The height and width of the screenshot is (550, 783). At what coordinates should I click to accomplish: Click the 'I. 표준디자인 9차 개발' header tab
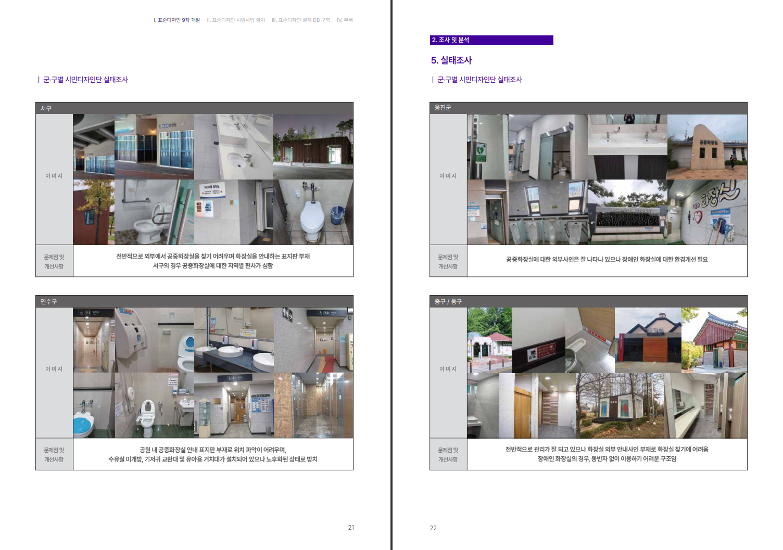point(176,20)
